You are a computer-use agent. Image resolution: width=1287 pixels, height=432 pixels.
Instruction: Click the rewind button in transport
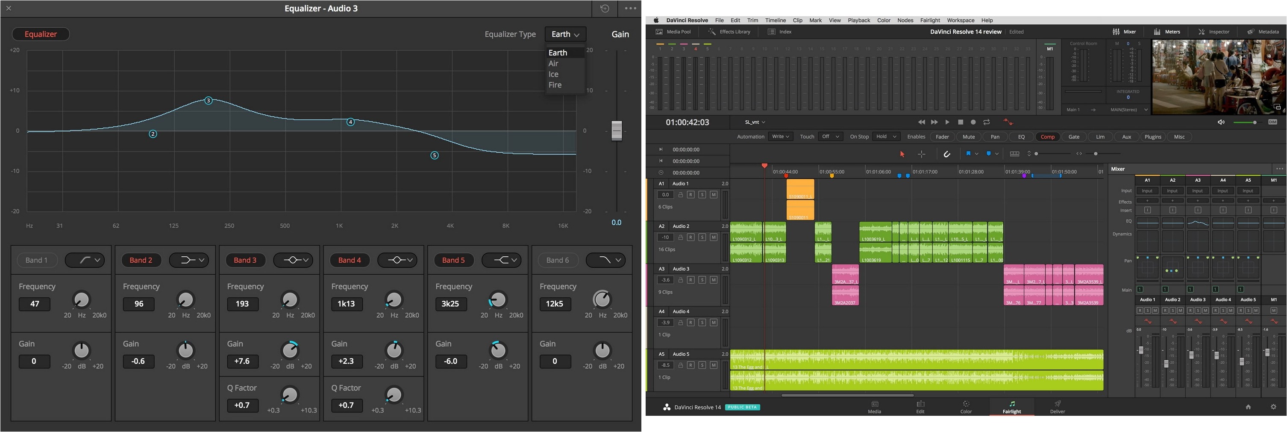click(921, 122)
